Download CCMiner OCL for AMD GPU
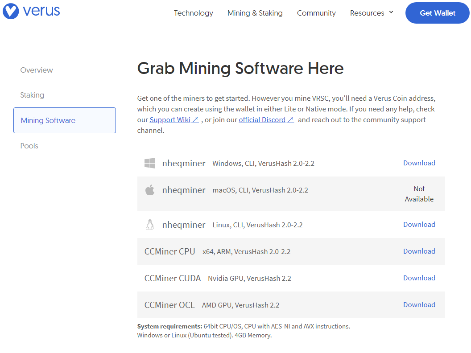This screenshot has width=471, height=353. pyautogui.click(x=419, y=305)
